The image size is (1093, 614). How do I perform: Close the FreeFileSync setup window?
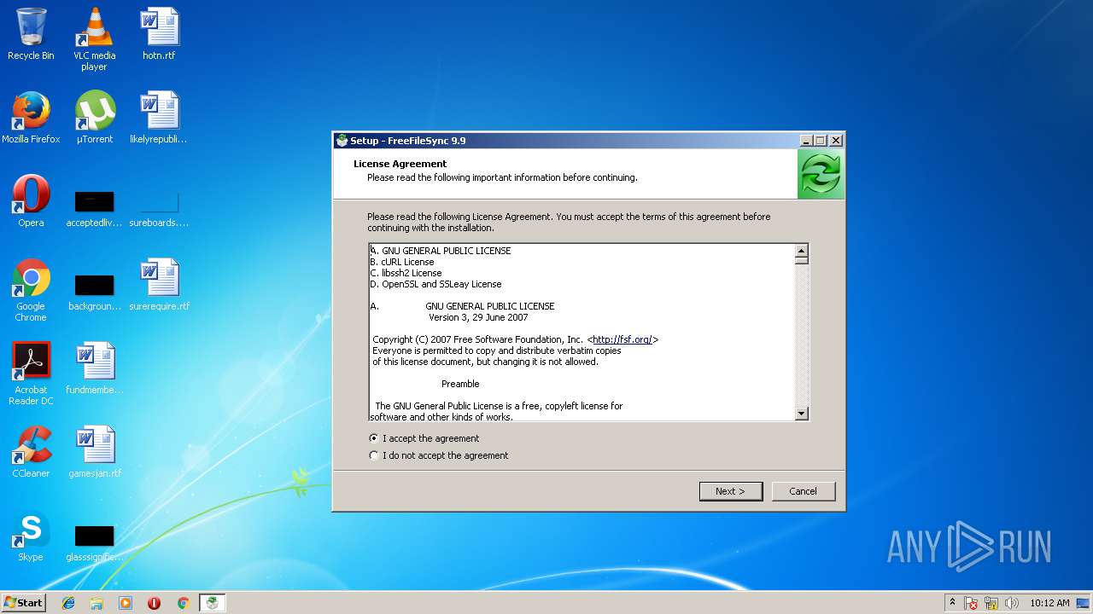pyautogui.click(x=836, y=141)
